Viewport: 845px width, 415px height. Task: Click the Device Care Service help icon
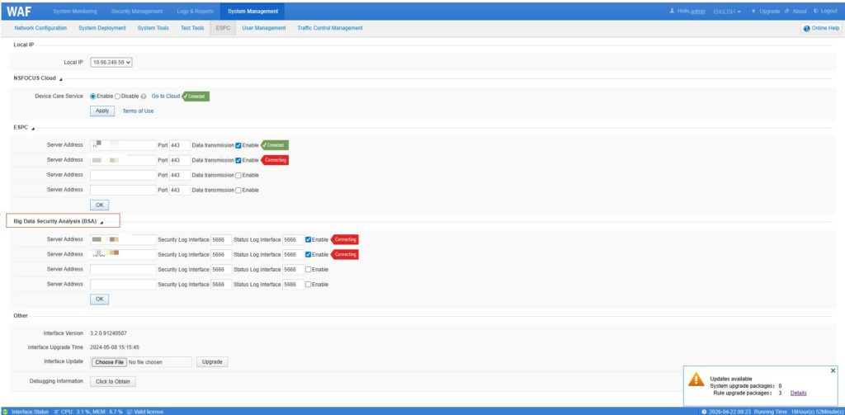point(144,97)
